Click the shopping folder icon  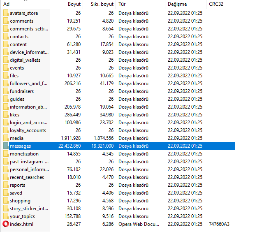pos(6,201)
